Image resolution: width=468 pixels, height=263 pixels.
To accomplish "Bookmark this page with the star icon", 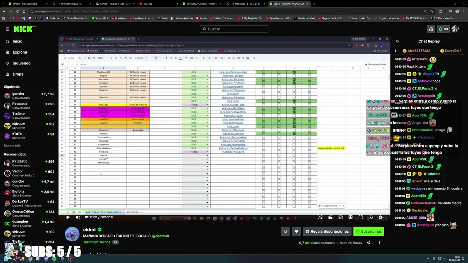I will point(431,11).
